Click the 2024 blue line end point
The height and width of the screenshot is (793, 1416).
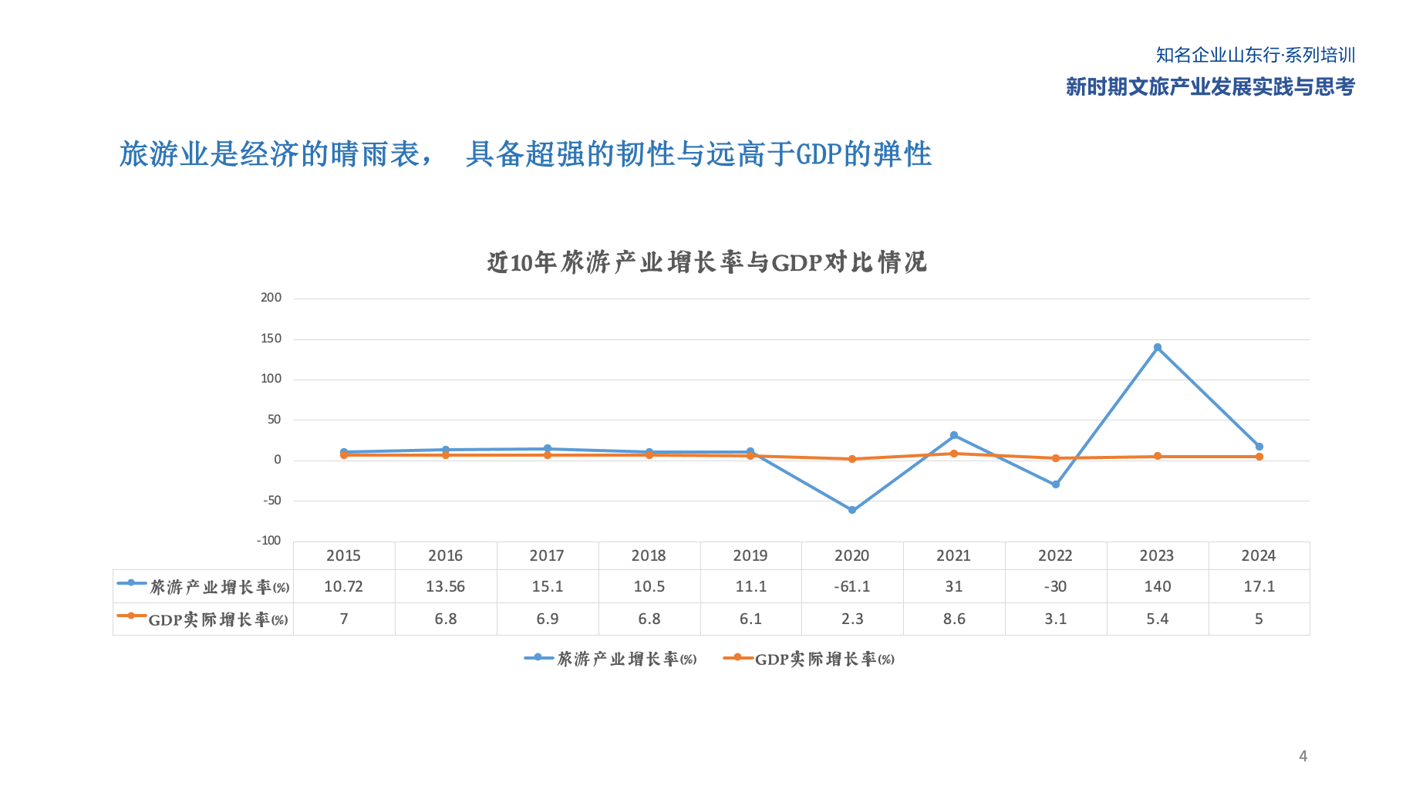(x=1259, y=447)
